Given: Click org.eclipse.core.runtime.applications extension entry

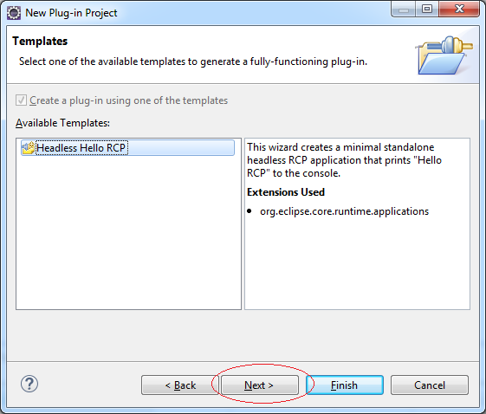Looking at the screenshot, I should coord(344,211).
